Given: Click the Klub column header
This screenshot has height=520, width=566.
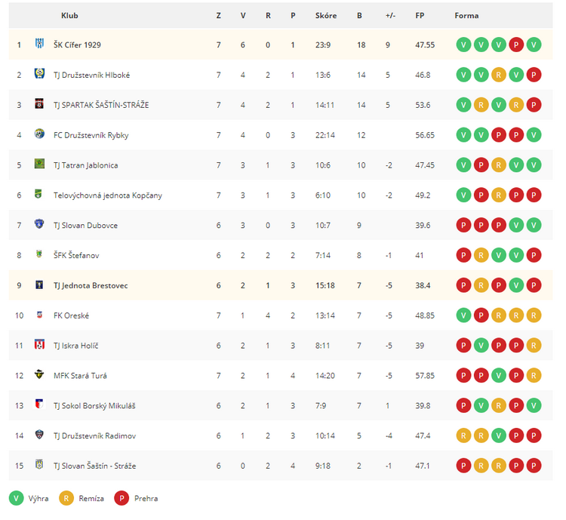Looking at the screenshot, I should 69,16.
